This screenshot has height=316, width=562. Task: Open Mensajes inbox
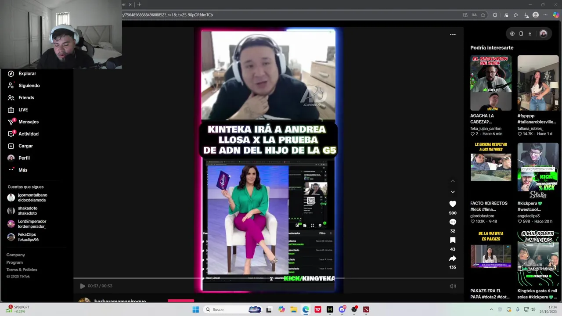tap(23, 122)
